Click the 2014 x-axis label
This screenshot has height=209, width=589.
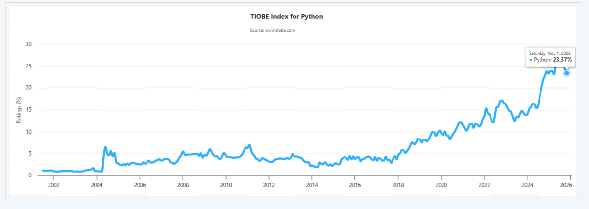click(x=312, y=185)
